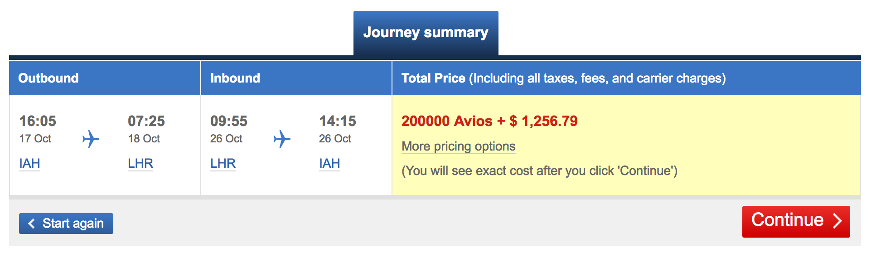Select the 200000 Avios price text
The image size is (871, 263).
(447, 121)
